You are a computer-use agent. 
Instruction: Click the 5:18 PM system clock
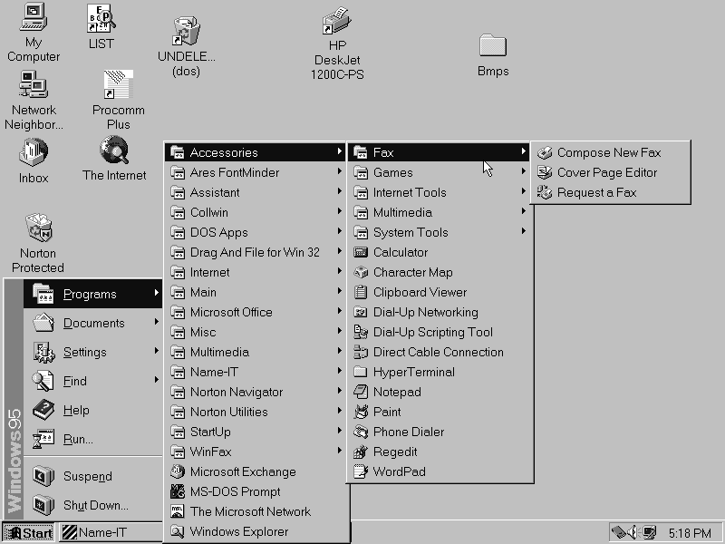pos(691,532)
